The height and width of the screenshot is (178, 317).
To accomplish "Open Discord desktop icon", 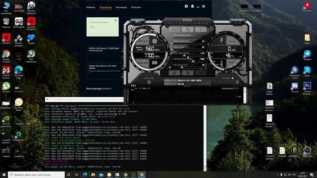I will click(295, 88).
